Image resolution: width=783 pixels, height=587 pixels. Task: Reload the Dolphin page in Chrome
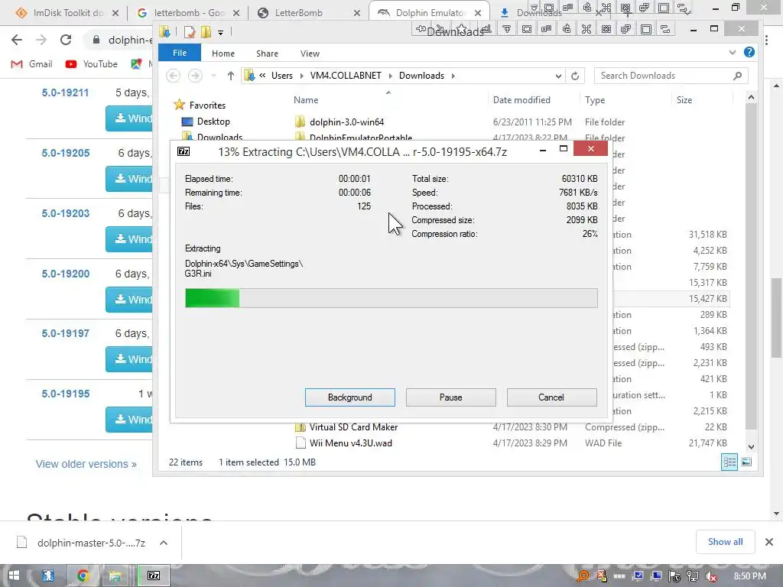[x=66, y=40]
